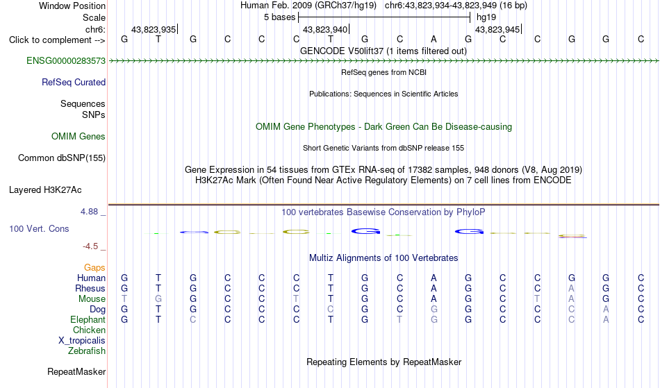Click 'Repeating Elements by RepeatMasker' title
Image resolution: width=660 pixels, height=388 pixels.
(384, 362)
